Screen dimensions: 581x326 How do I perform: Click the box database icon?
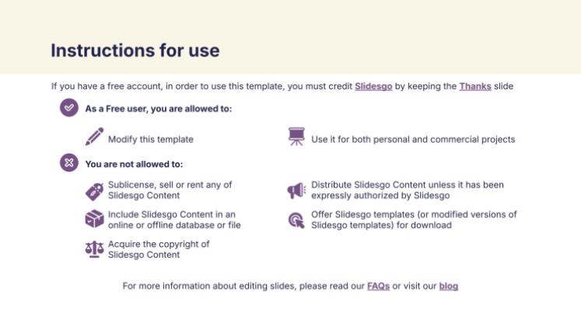tap(94, 220)
